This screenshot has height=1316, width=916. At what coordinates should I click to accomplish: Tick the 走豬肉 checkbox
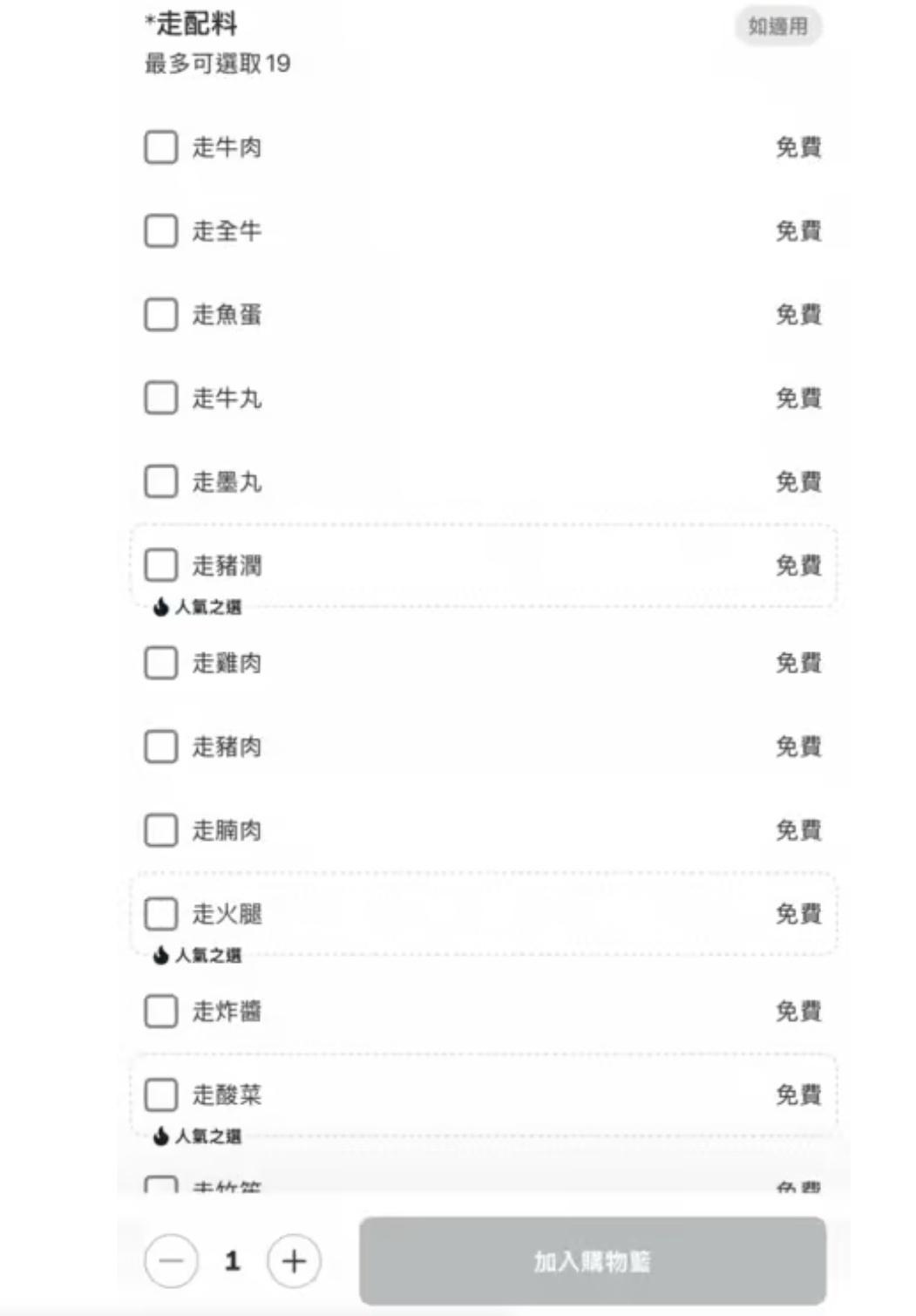pos(160,747)
